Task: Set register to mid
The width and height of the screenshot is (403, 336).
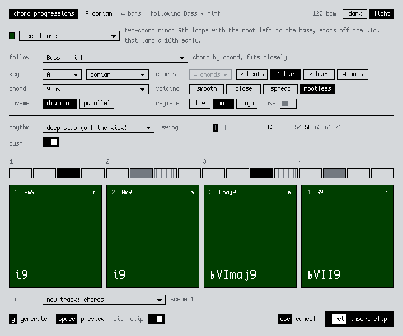Action: click(223, 104)
